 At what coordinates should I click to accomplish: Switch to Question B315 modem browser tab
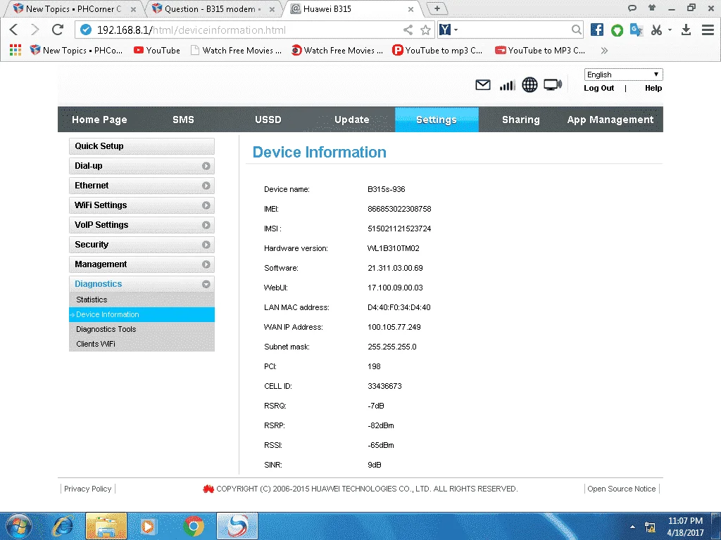[x=213, y=8]
